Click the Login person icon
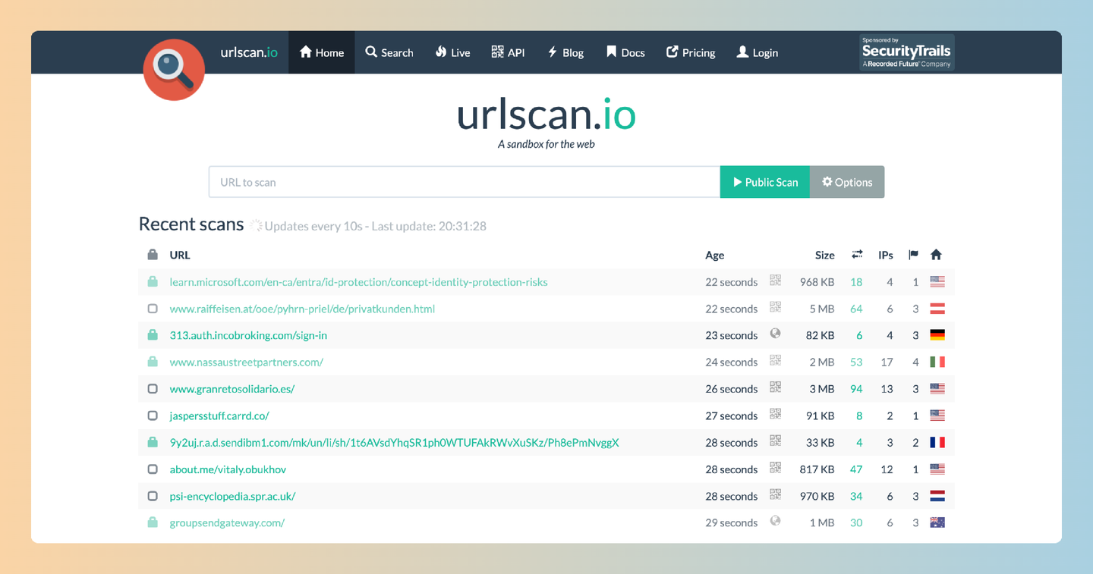Screen dimensions: 1093x574 coord(742,52)
